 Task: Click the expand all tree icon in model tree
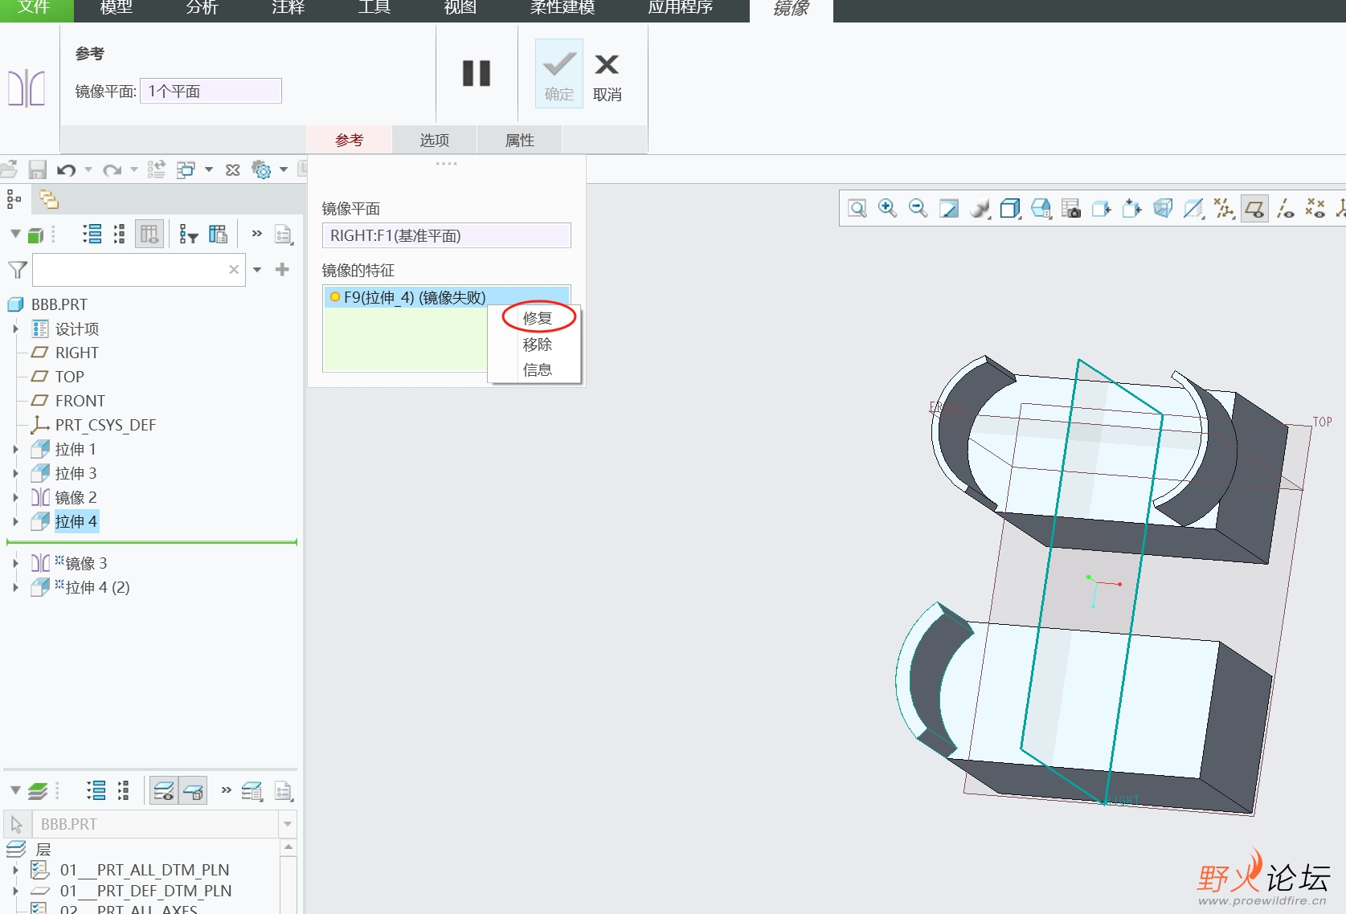(92, 234)
